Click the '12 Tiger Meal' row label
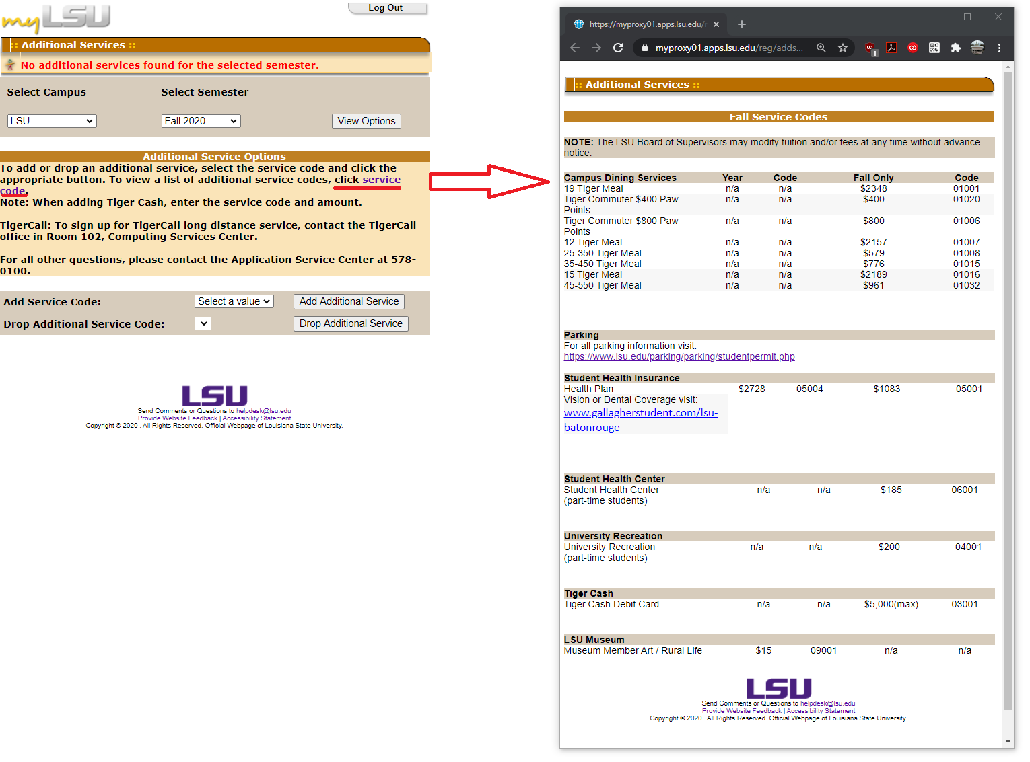Screen dimensions: 1030x762 click(592, 242)
